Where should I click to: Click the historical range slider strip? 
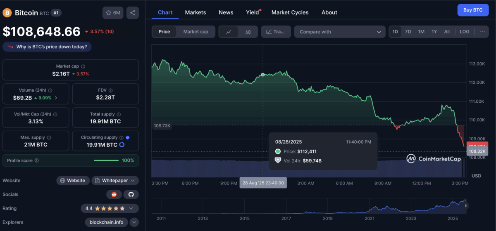(x=309, y=206)
